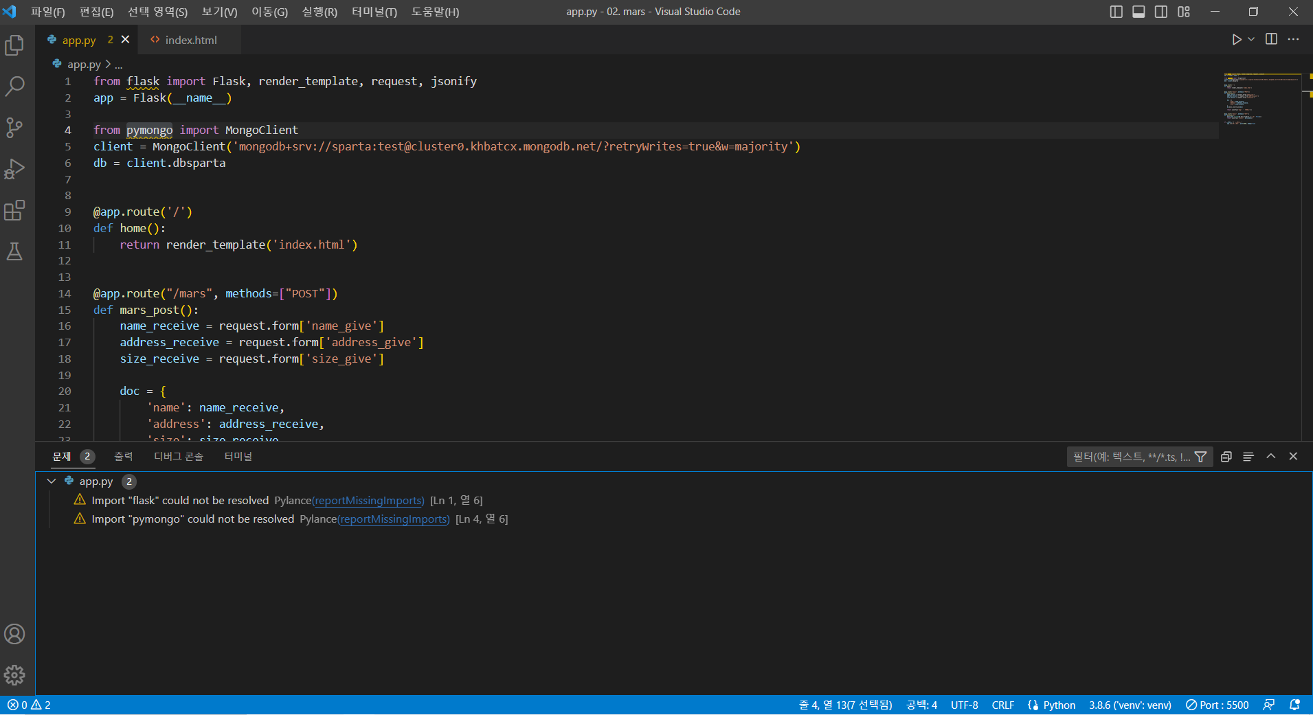1313x715 pixels.
Task: Click the line and column status entry
Action: (845, 705)
